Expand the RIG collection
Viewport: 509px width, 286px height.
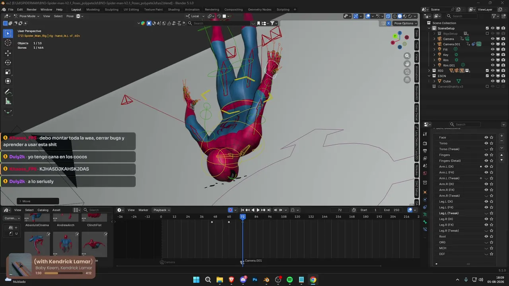[x=429, y=71]
